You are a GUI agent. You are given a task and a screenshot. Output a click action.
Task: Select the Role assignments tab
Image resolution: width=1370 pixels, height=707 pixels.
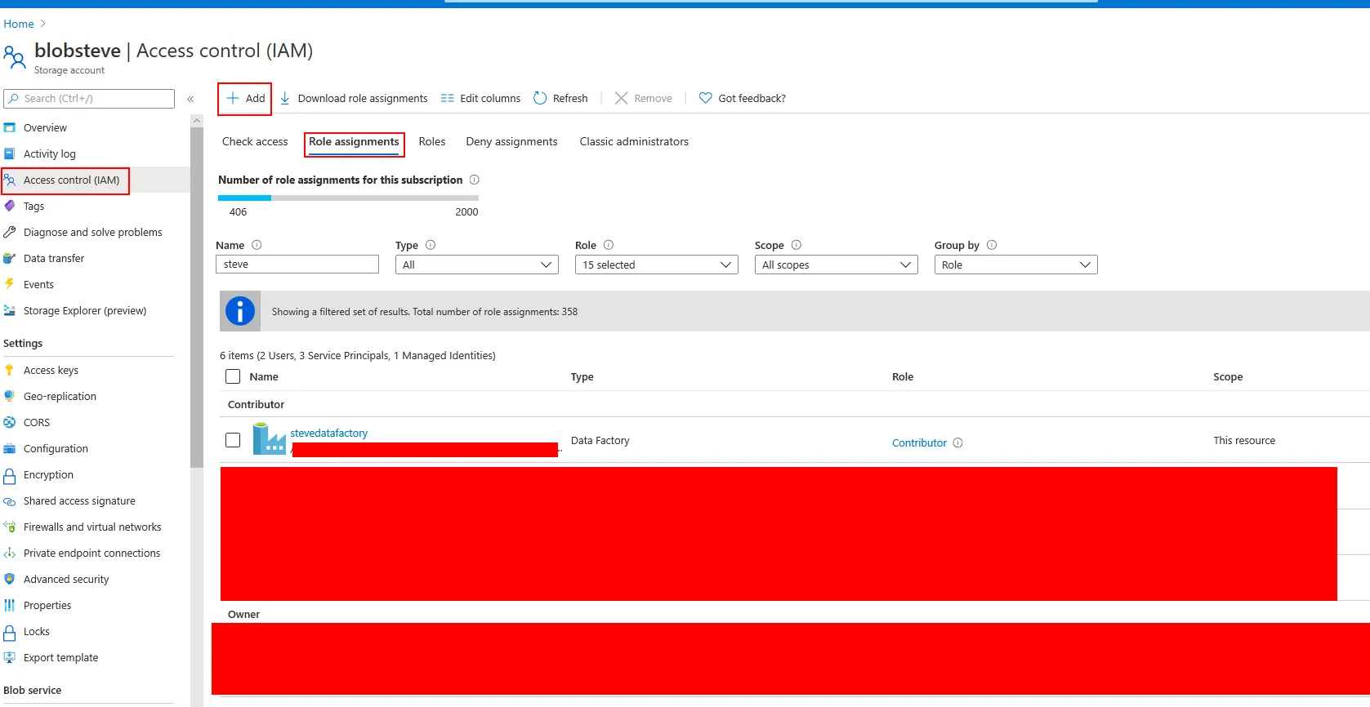pyautogui.click(x=354, y=142)
